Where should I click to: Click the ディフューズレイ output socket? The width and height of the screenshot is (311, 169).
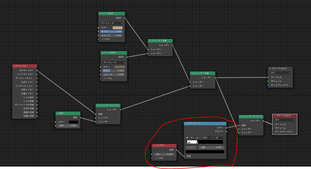click(x=37, y=78)
